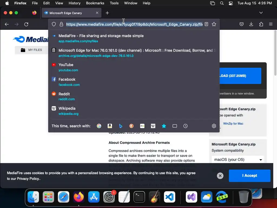Select the Facebook suggestion
Screen dimensions: 277x208
pos(134,82)
